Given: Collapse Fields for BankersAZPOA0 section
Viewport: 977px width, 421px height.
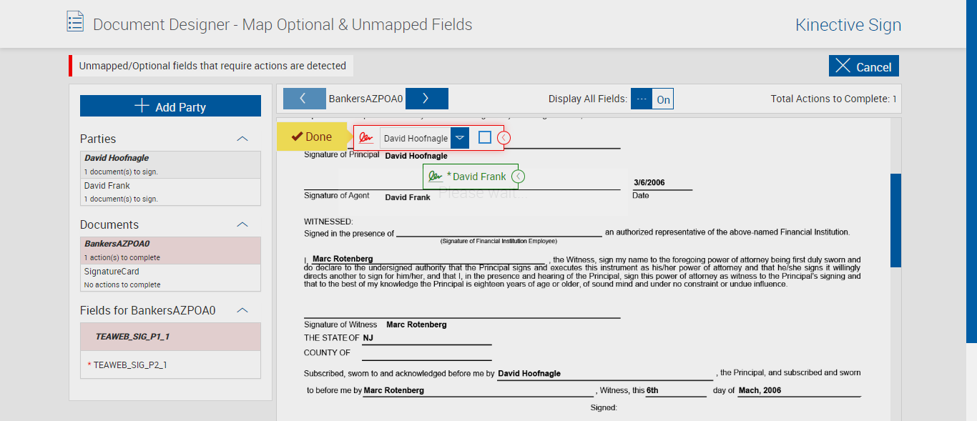Looking at the screenshot, I should (x=242, y=310).
